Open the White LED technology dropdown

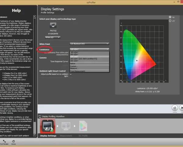[52, 37]
